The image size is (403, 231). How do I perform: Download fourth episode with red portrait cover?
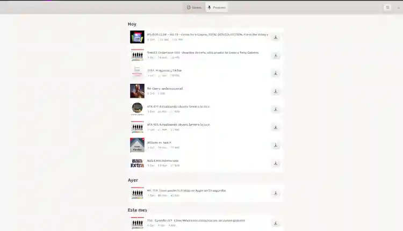(276, 91)
